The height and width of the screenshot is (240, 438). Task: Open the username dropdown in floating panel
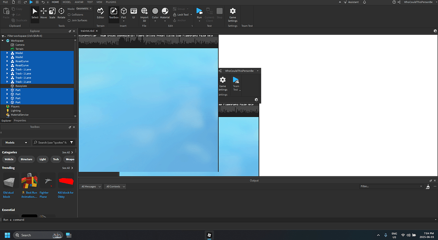258,71
